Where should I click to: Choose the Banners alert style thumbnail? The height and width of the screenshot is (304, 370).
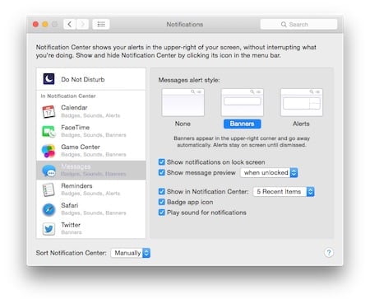243,102
